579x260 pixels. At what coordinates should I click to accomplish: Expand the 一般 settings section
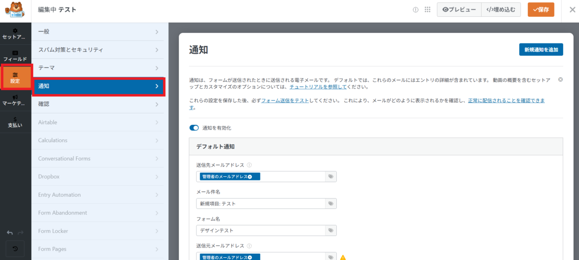(99, 32)
